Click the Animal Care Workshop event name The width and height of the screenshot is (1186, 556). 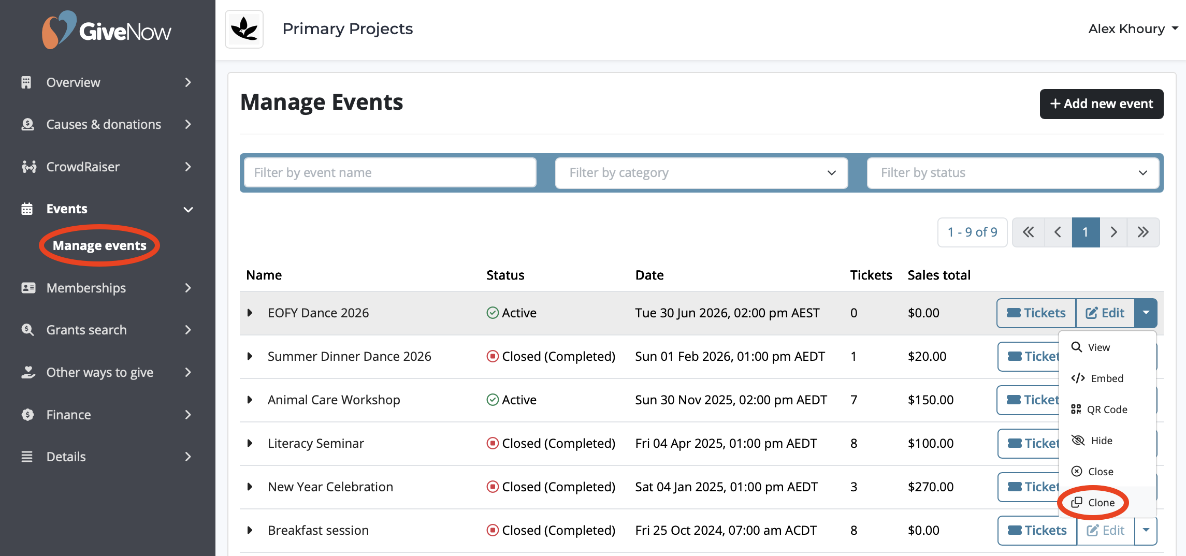coord(334,400)
